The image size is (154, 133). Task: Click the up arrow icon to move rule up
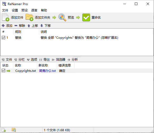[x=29, y=26]
